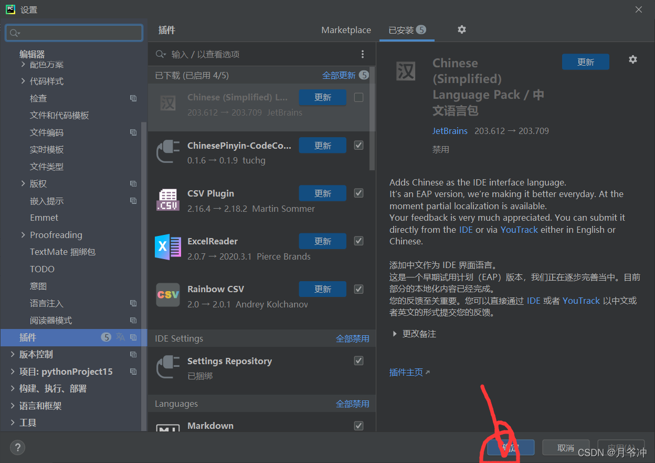
Task: Click the Markdown plugin icon
Action: (168, 428)
